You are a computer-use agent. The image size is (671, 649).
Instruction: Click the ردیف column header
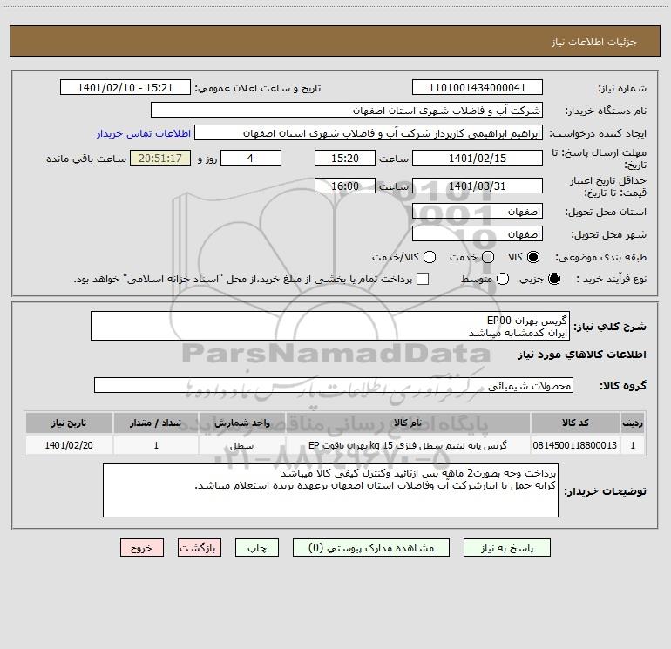pyautogui.click(x=633, y=423)
